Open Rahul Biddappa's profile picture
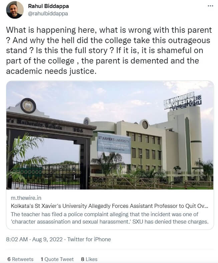 click(x=15, y=10)
